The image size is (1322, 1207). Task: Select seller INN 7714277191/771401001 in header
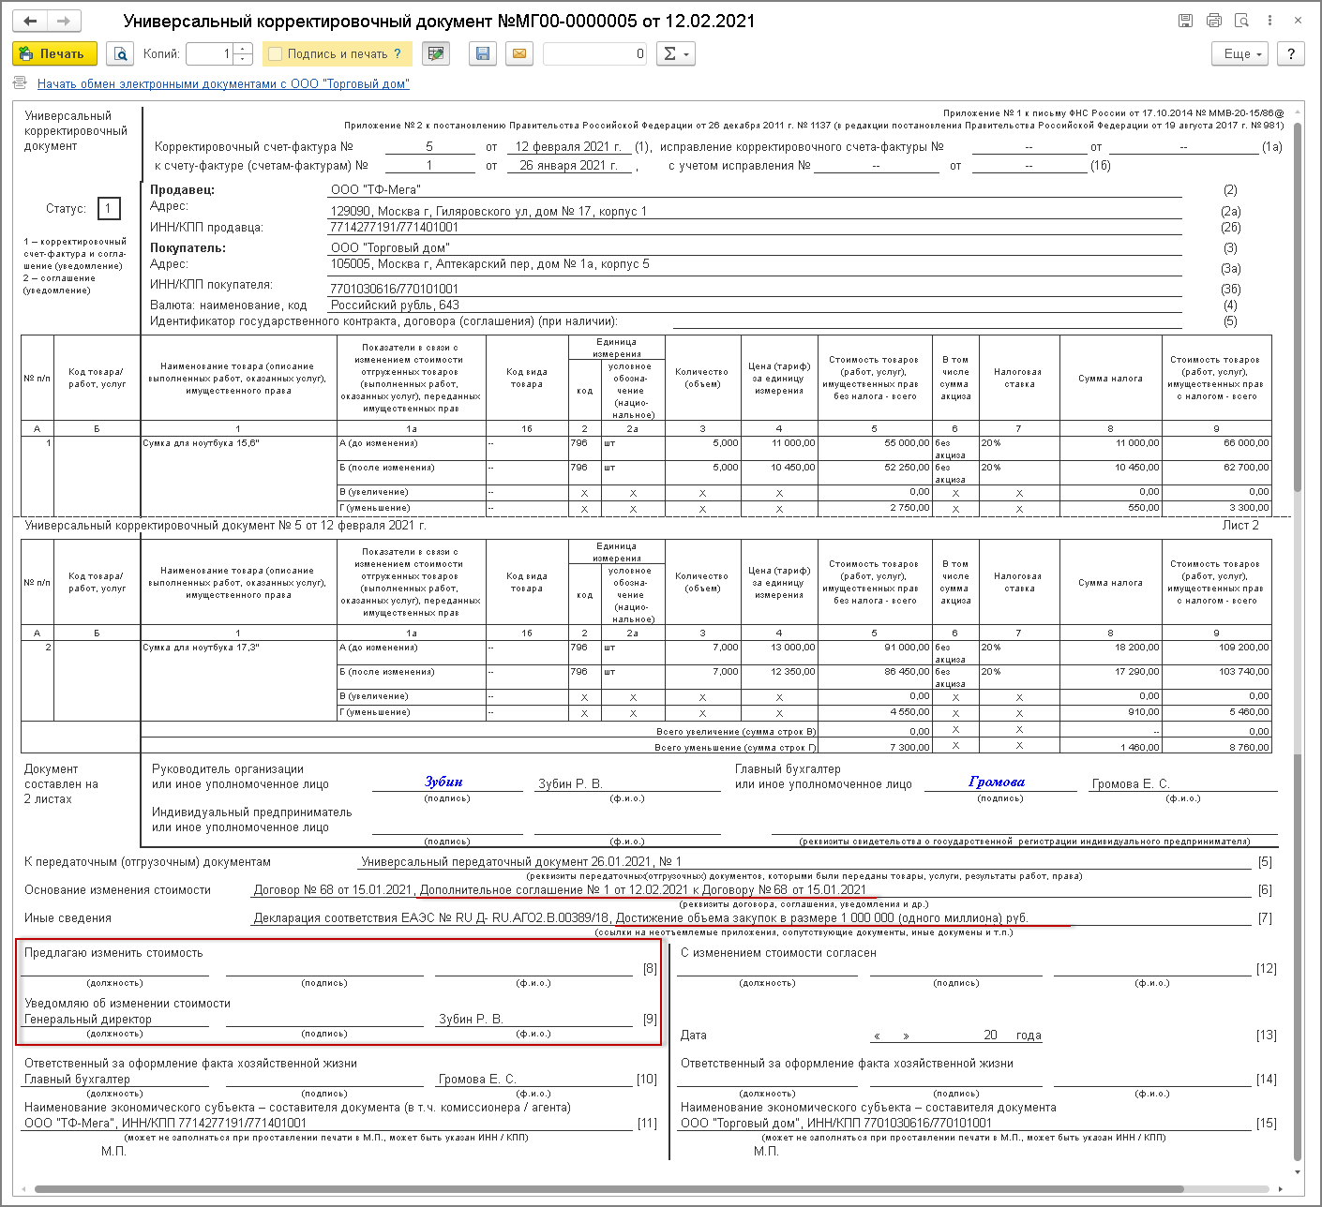pos(394,228)
